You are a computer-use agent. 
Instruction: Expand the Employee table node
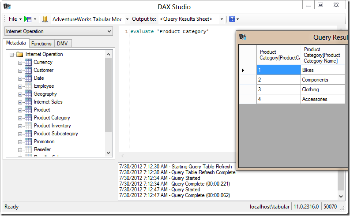click(x=20, y=86)
